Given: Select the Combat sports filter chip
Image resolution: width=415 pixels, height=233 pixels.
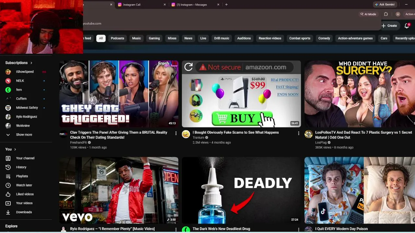Looking at the screenshot, I should (300, 38).
